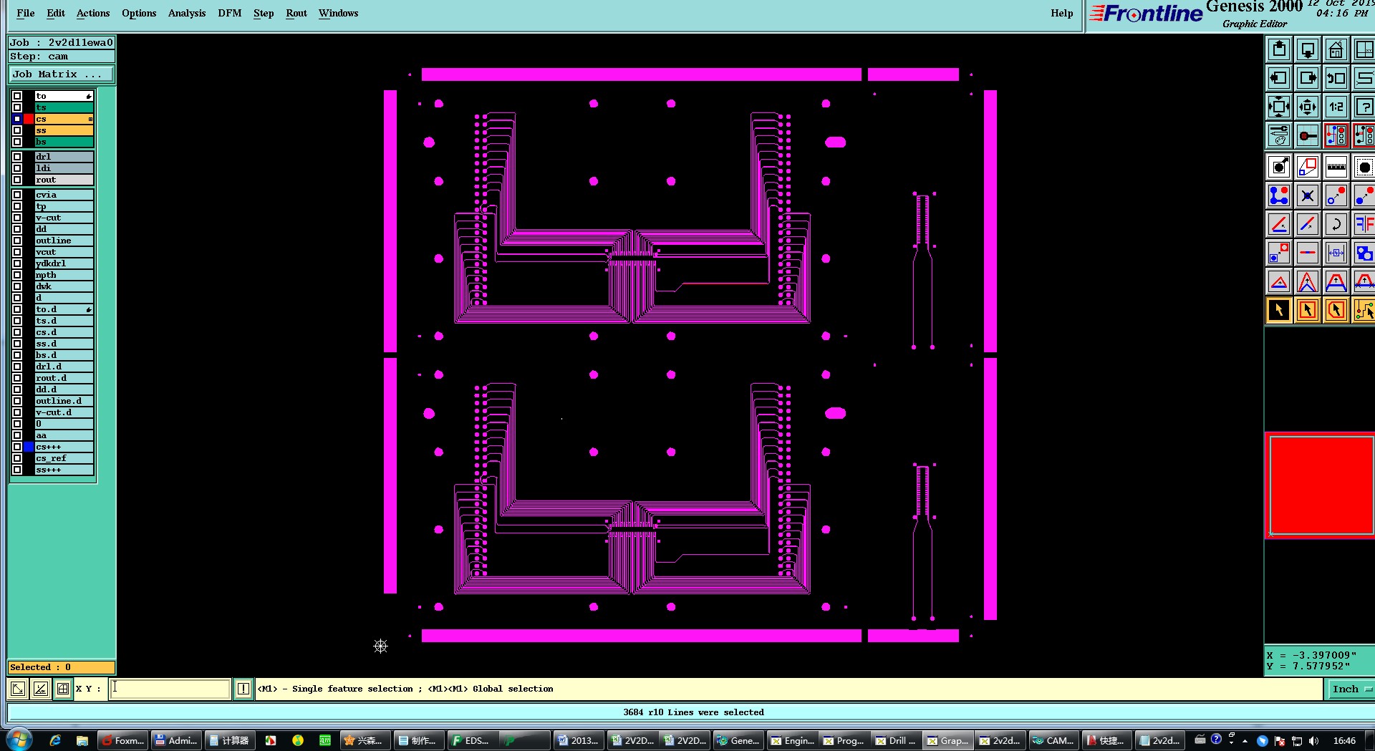This screenshot has height=751, width=1375.
Task: Click the previous view undo-arrow icon
Action: (1336, 78)
